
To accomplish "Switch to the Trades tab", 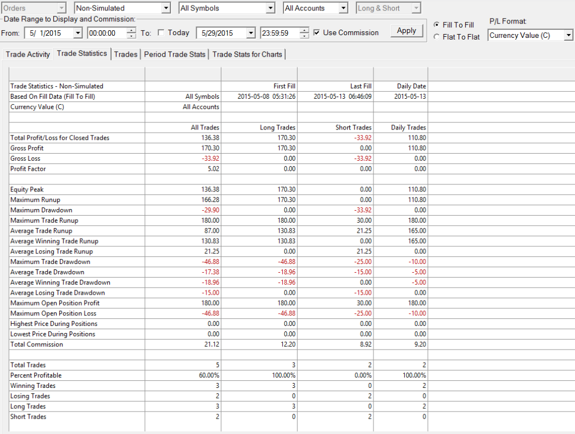I will tap(125, 54).
